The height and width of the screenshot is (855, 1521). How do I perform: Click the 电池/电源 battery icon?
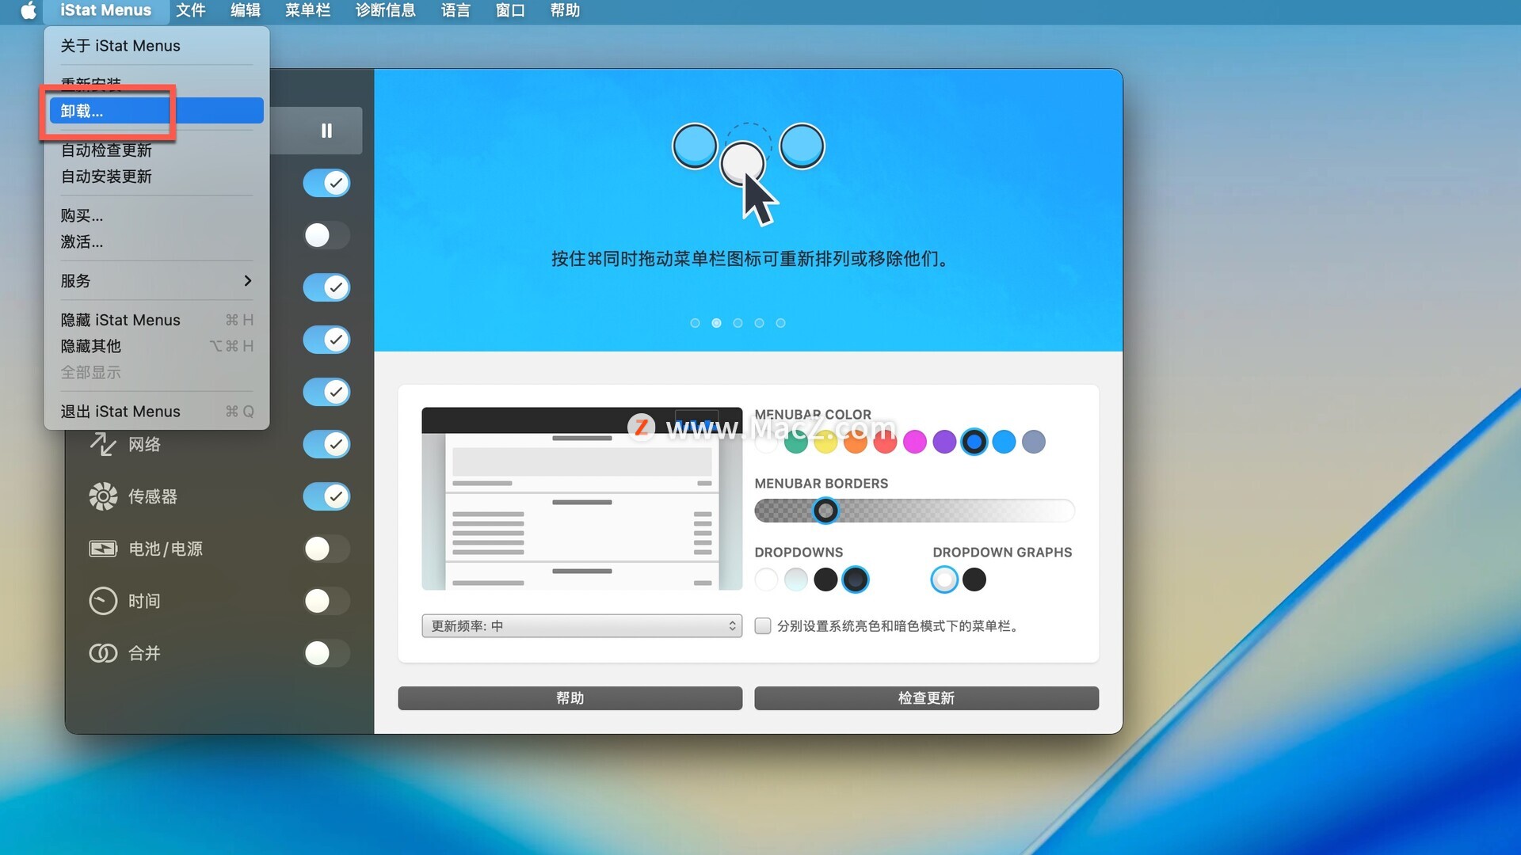point(103,549)
